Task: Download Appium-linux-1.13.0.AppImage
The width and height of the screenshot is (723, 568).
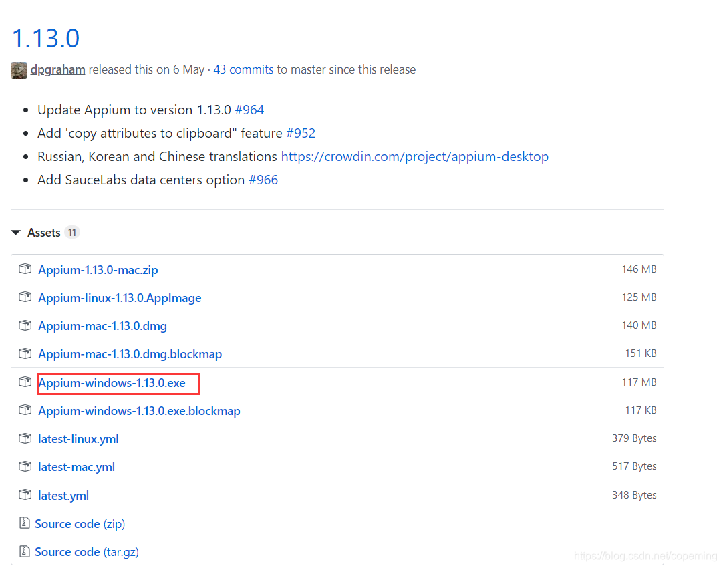Action: tap(120, 298)
